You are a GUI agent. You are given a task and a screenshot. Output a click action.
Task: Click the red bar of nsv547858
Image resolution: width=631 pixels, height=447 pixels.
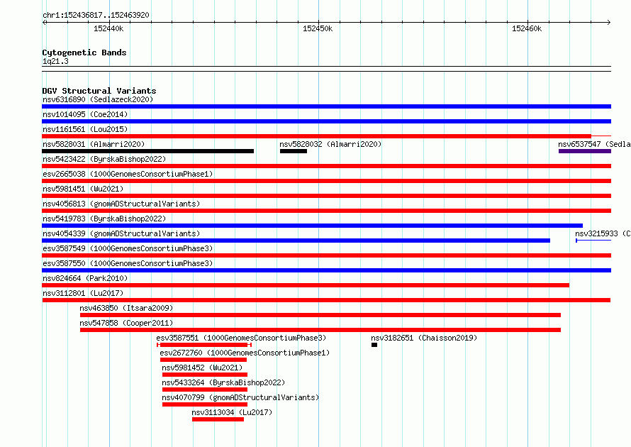tap(320, 330)
